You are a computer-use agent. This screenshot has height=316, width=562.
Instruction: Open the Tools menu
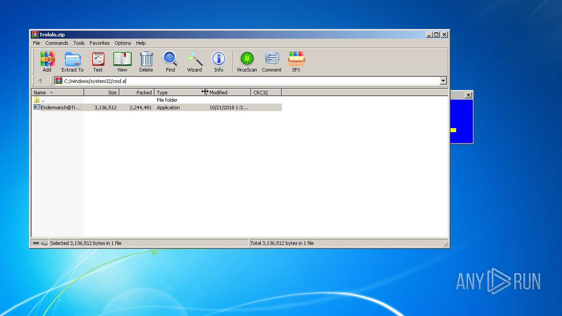79,43
